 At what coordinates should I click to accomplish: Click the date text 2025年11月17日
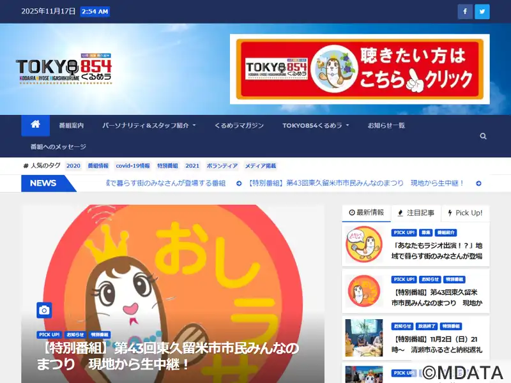point(49,11)
